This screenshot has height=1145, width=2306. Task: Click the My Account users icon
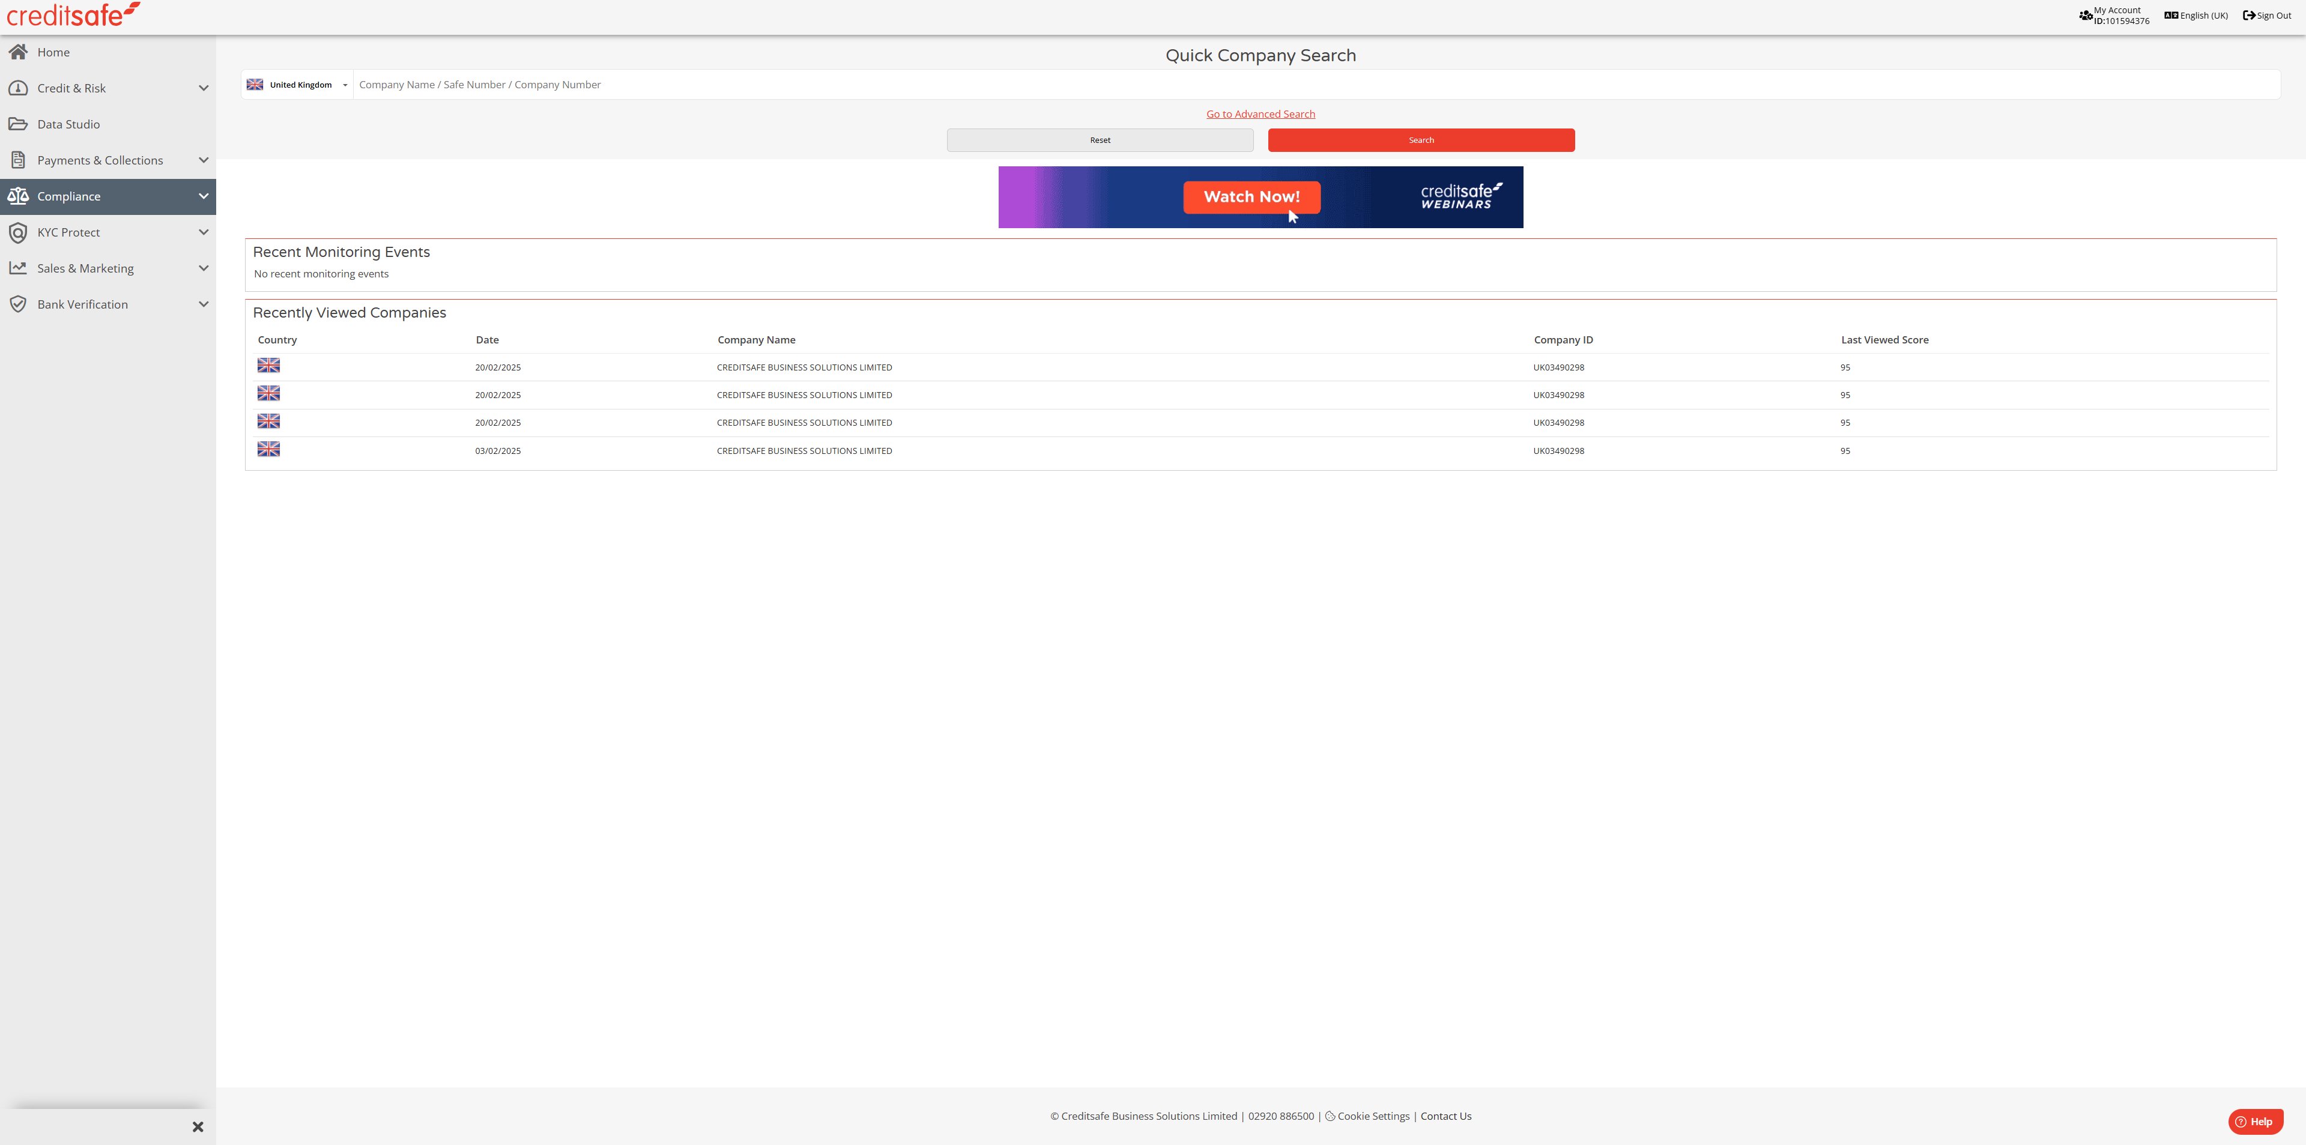[x=2086, y=15]
